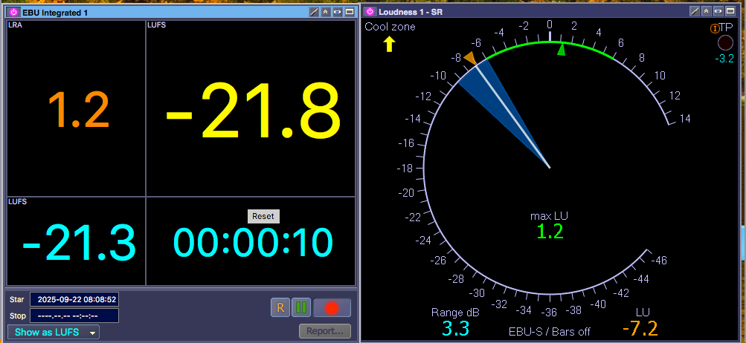Toggle power button of EBU Integrated 1
Viewport: 746px width, 343px height.
click(13, 12)
